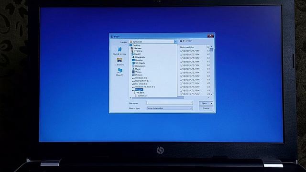This screenshot has height=172, width=306.
Task: Click the Open button
Action: click(x=204, y=103)
